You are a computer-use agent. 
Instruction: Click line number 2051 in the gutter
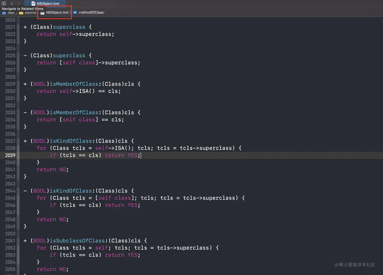pos(10,241)
